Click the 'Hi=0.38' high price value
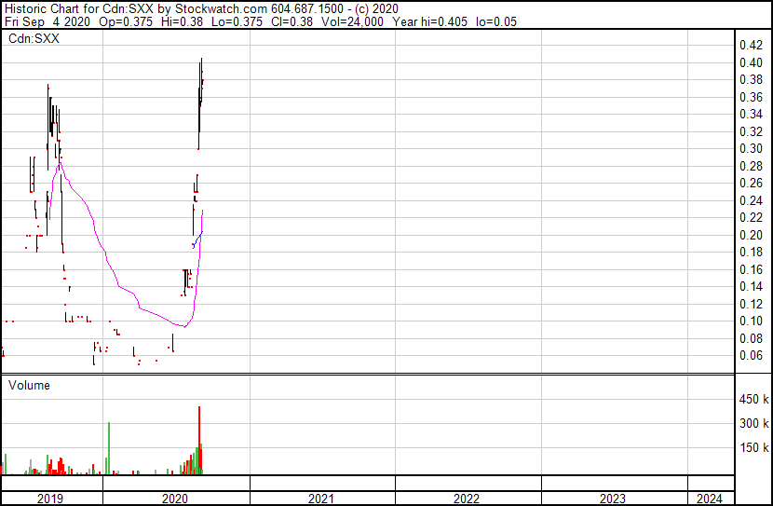773x506 pixels. point(182,21)
